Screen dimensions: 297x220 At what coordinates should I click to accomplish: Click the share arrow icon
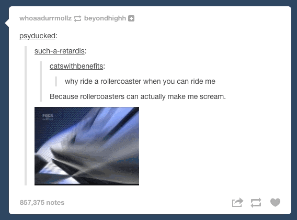237,203
